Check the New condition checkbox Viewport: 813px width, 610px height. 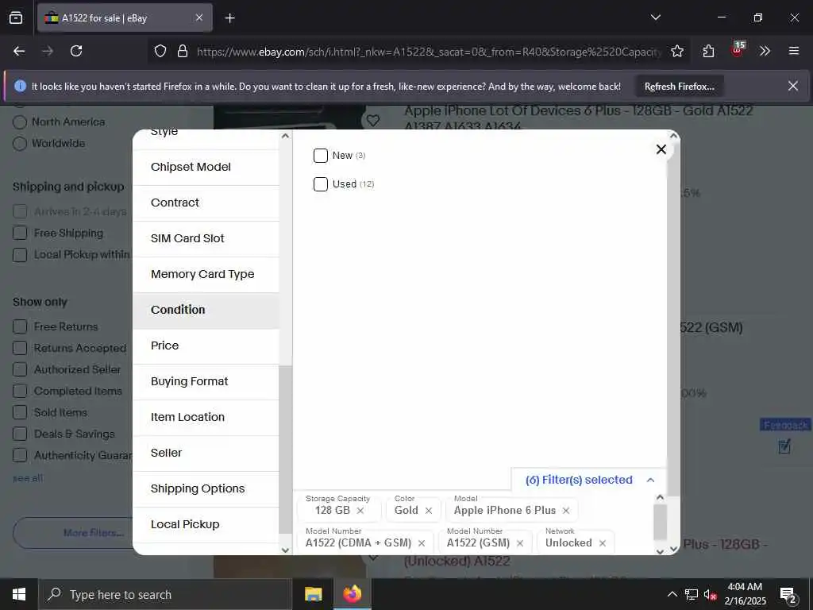(x=321, y=156)
